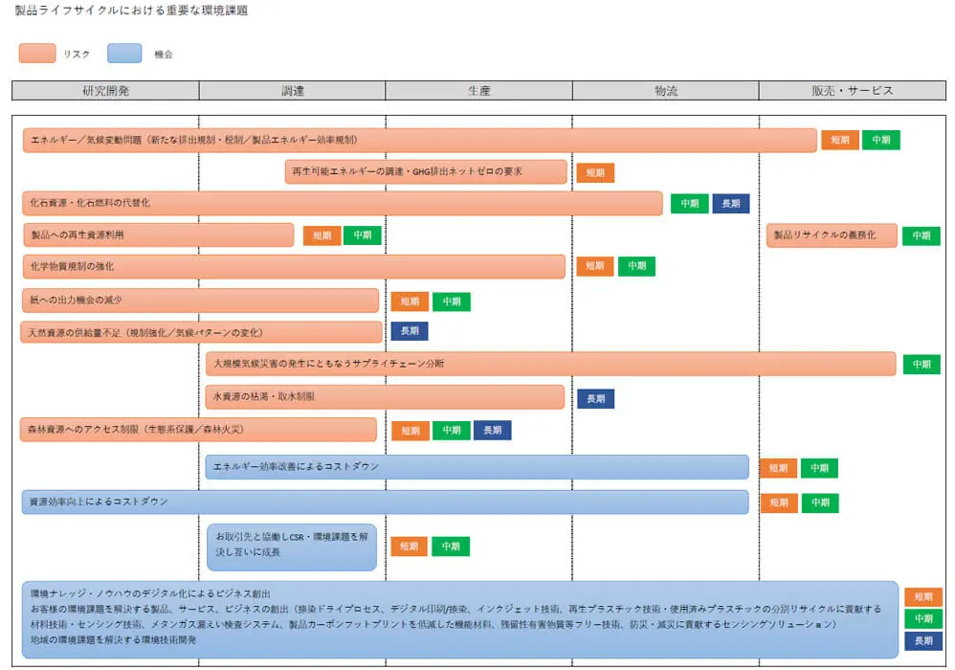Select the 森林資源へのアクセス制限 bar
Viewport: 955px width, 670px height.
point(199,430)
